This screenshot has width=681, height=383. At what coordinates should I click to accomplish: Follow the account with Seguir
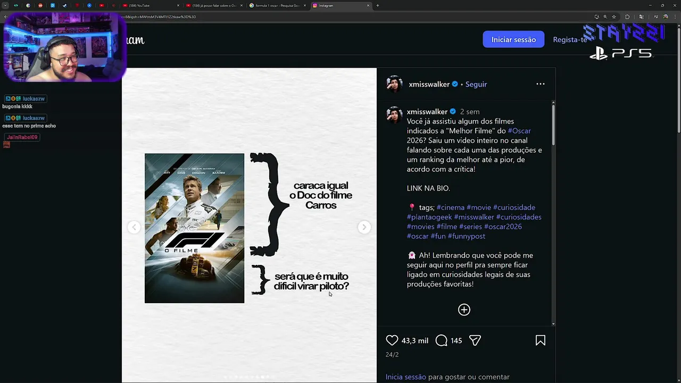(x=476, y=84)
